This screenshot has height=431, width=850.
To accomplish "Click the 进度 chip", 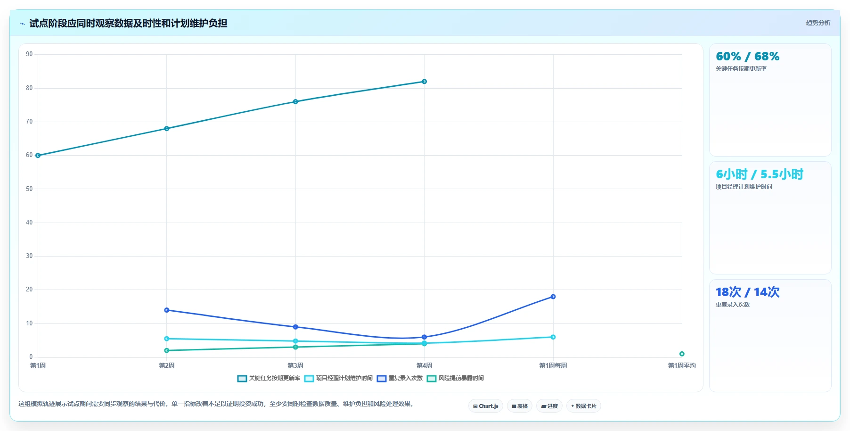I will click(549, 406).
